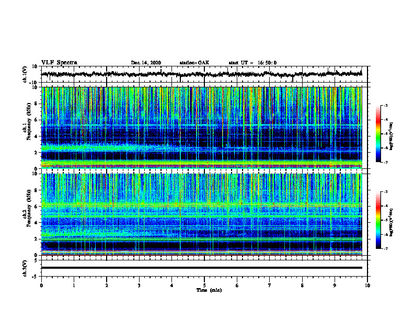This screenshot has height=320, width=414.
Task: Click the "8" kHz tick label on ch.1 axis
Action: [x=36, y=104]
